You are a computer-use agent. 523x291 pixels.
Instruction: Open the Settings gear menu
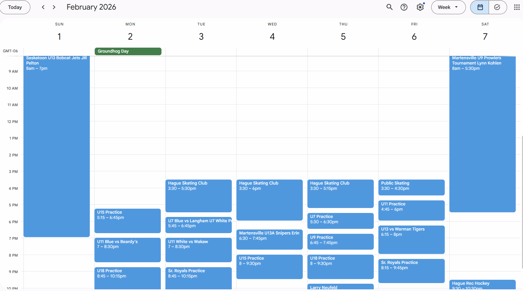click(420, 7)
